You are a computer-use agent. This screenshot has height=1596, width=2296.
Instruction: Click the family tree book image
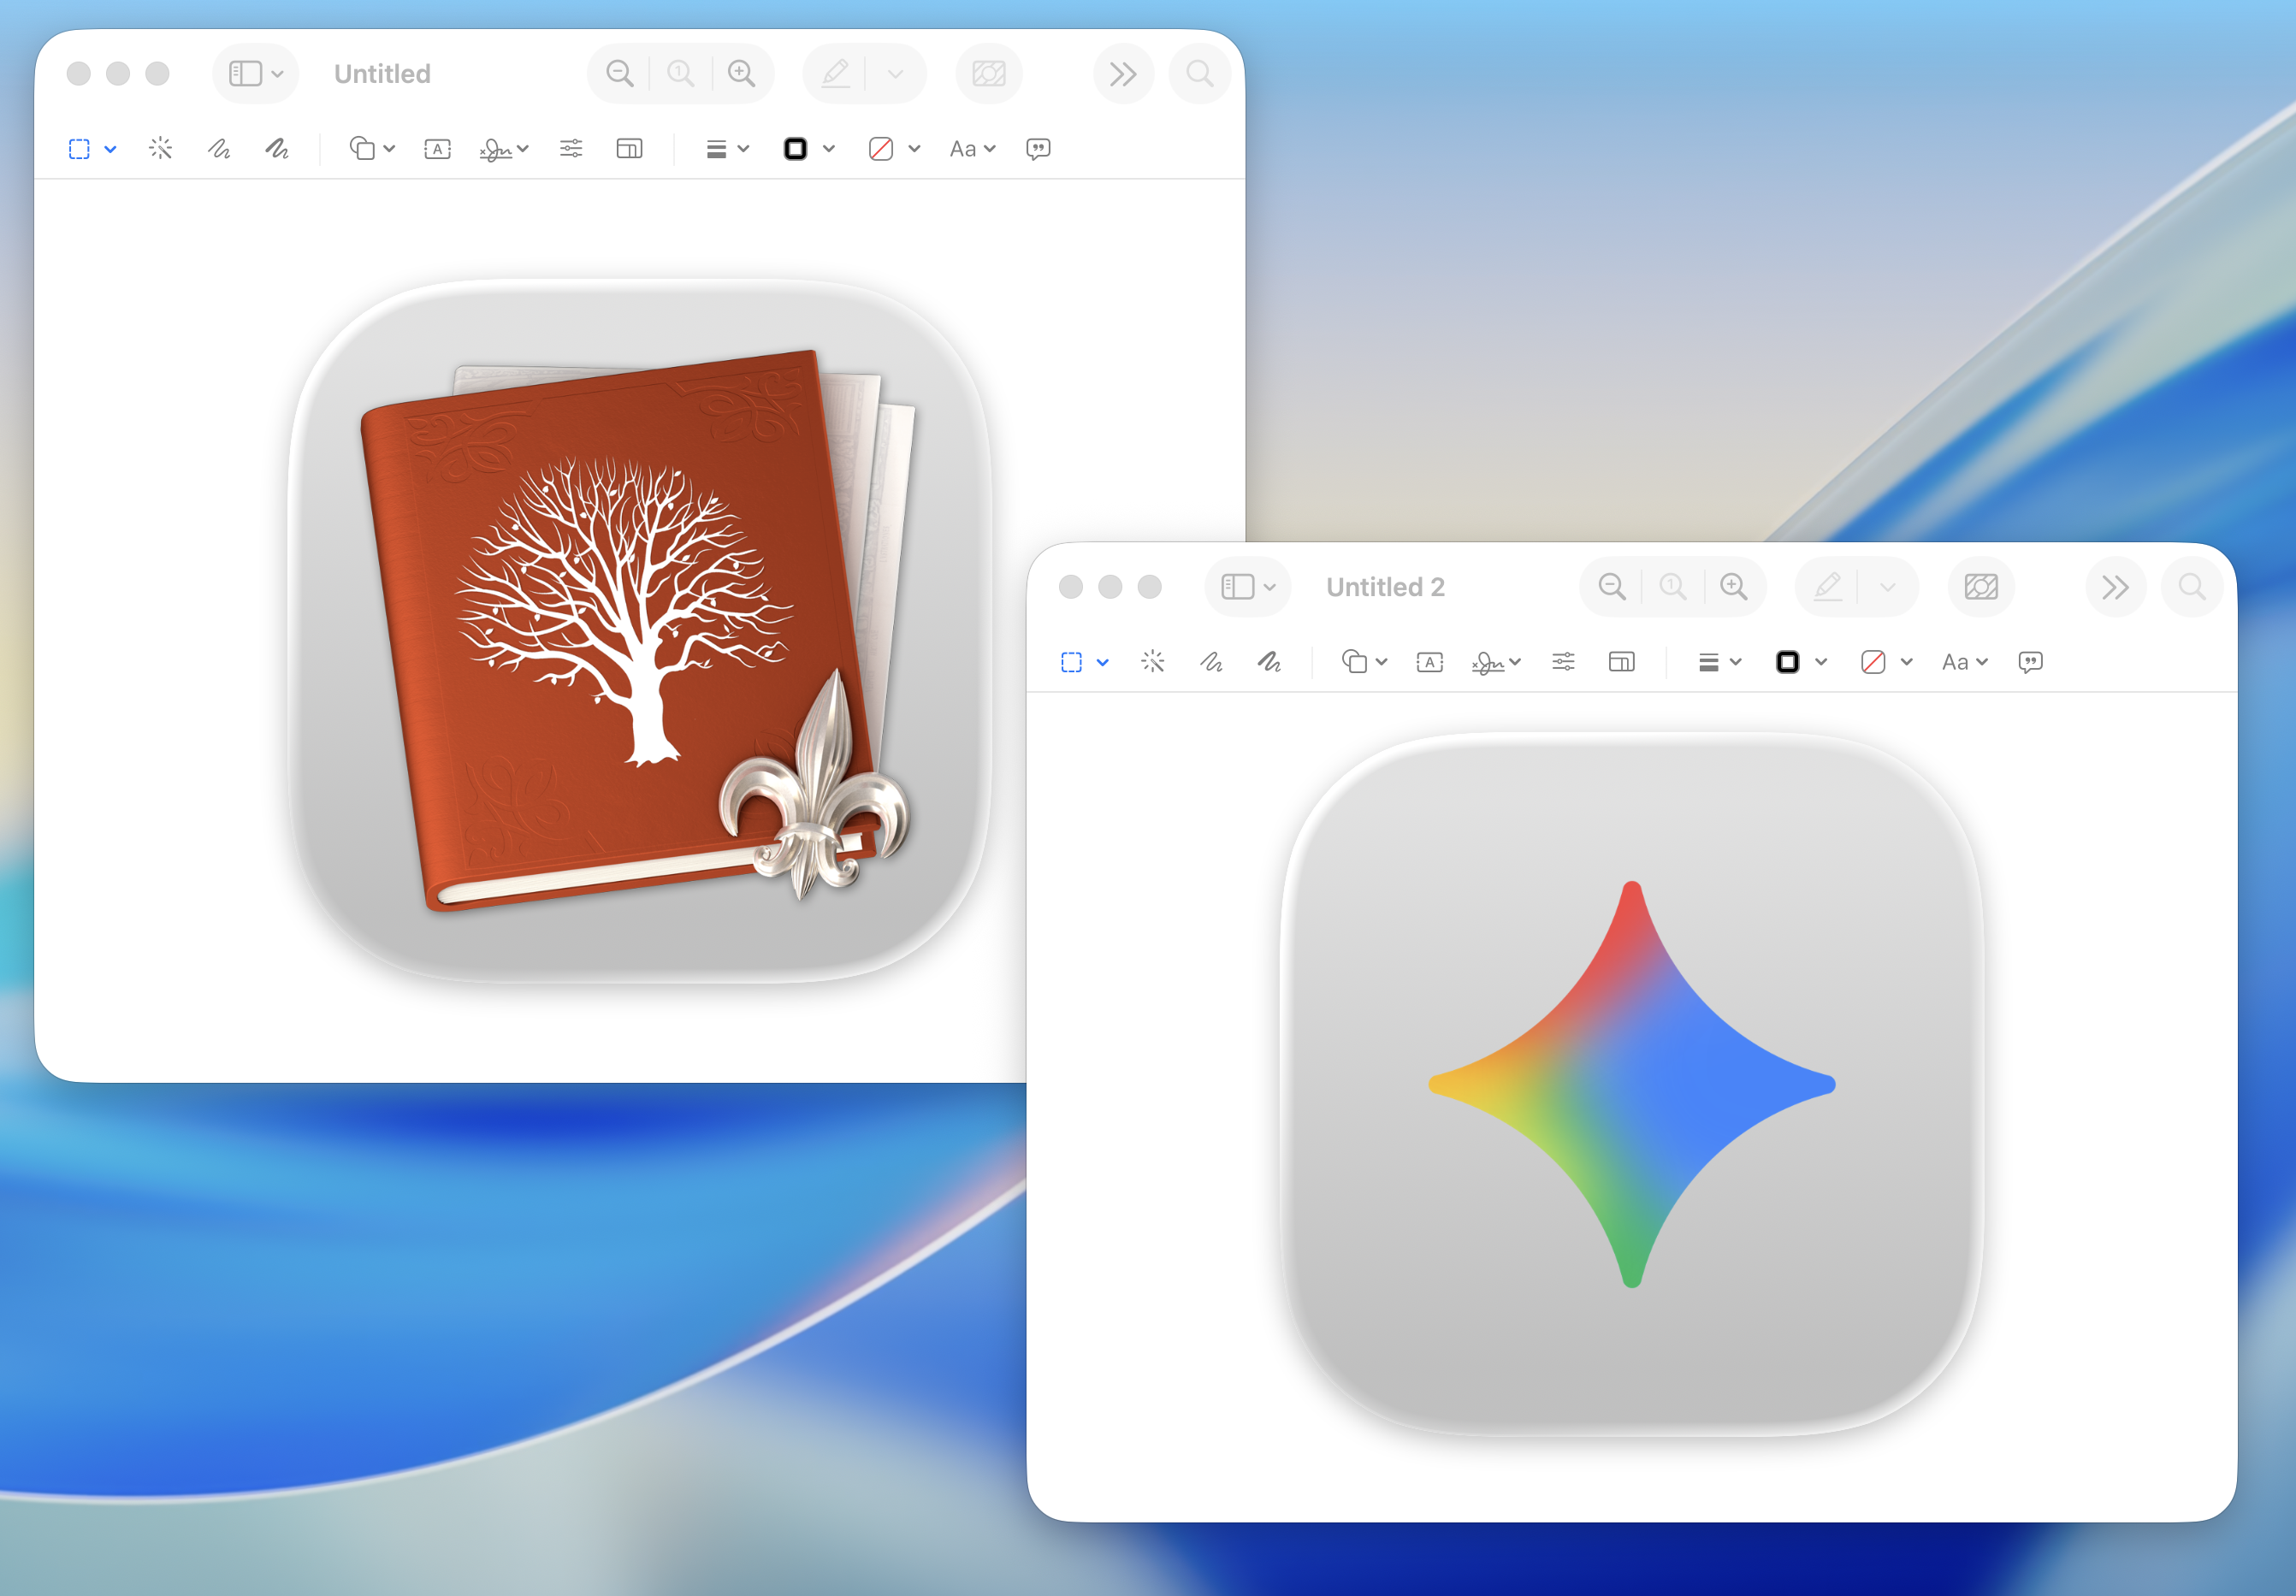(640, 630)
